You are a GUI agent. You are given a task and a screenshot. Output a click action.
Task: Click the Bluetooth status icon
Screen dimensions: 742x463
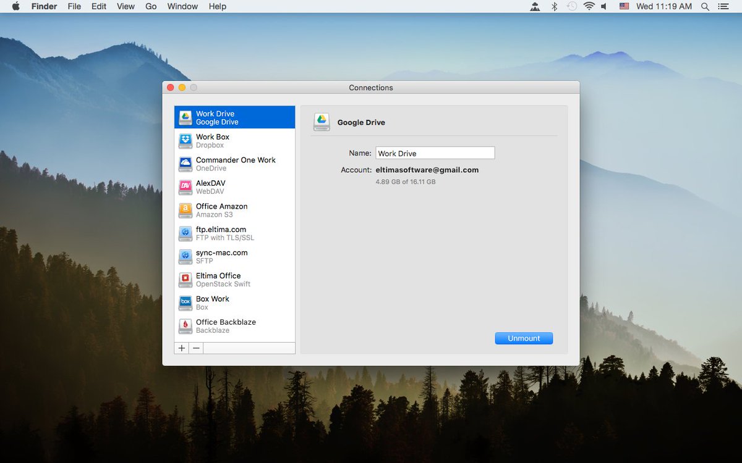coord(555,6)
